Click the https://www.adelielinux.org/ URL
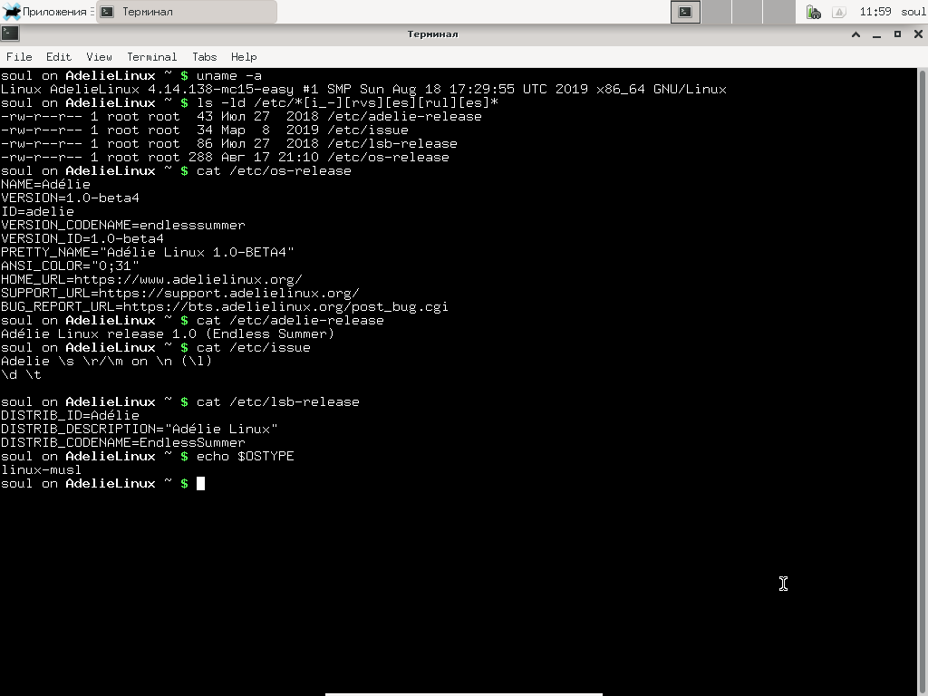The width and height of the screenshot is (928, 696). pos(188,279)
